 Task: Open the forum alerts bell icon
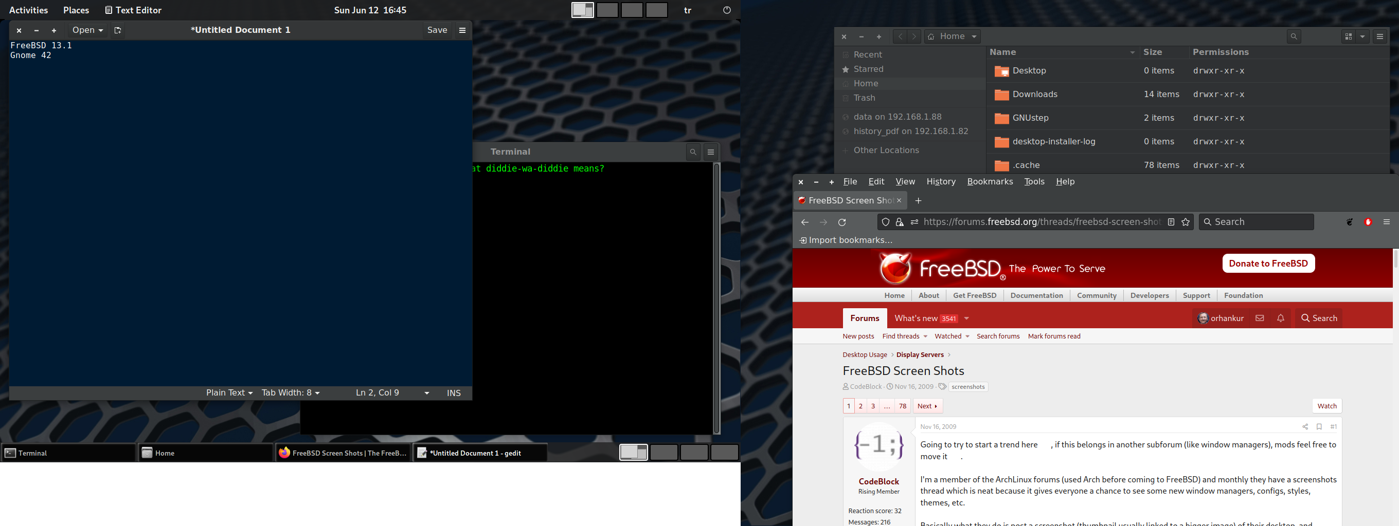[1281, 318]
